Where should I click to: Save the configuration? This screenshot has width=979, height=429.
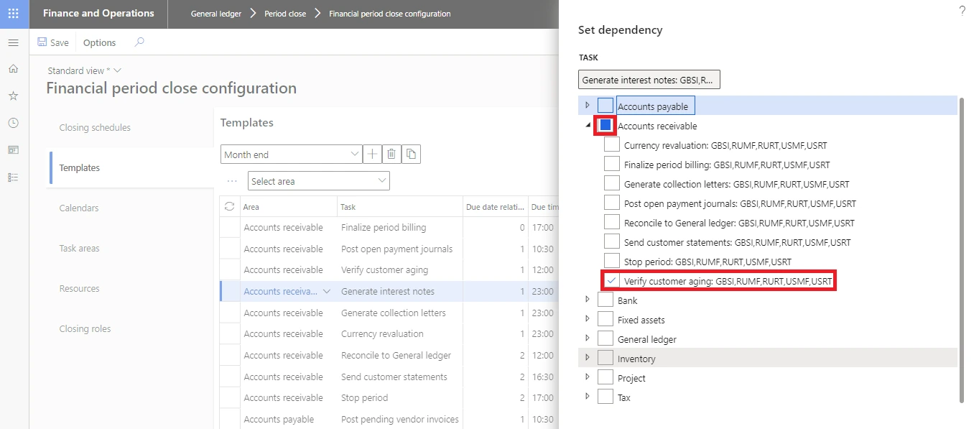53,42
